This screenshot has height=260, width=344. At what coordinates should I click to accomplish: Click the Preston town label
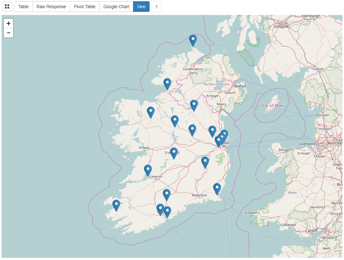point(325,129)
